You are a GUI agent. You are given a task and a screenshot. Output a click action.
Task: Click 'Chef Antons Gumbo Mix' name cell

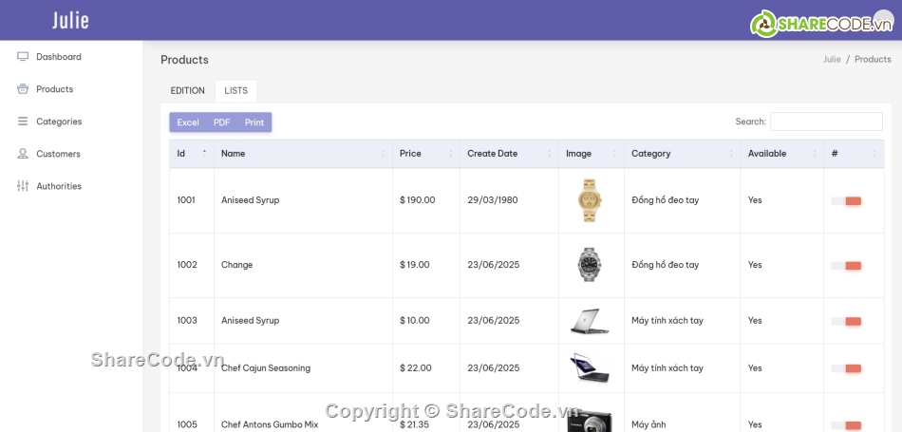tap(270, 424)
